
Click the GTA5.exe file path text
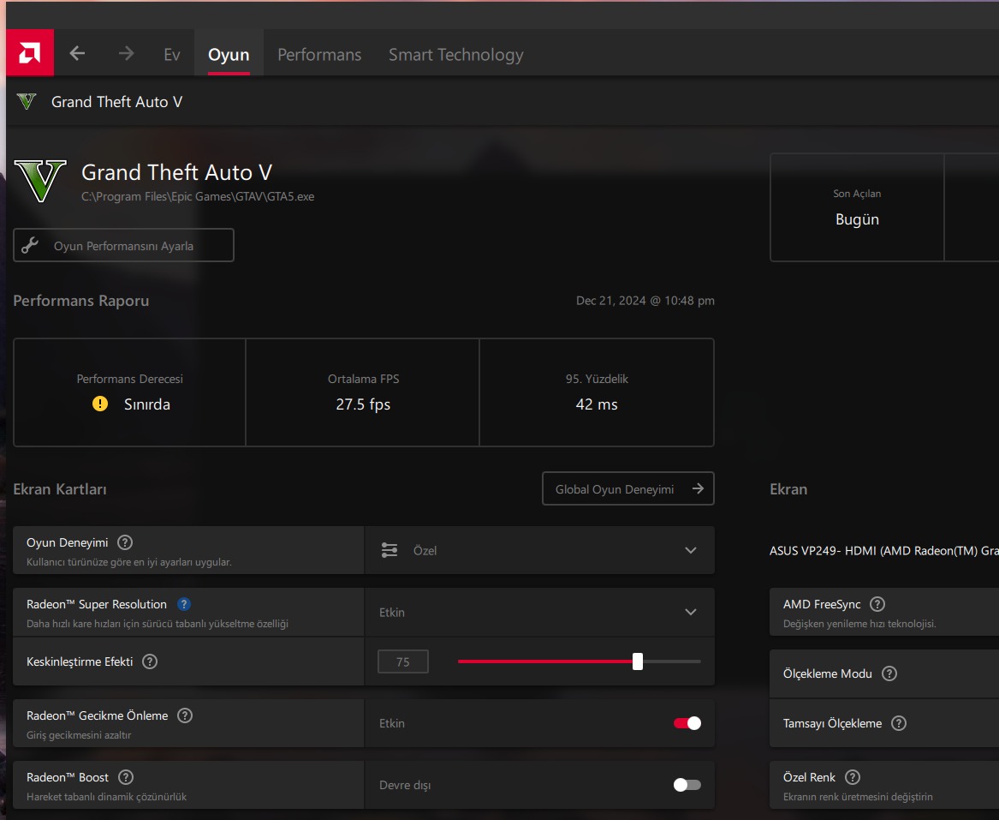tap(198, 196)
